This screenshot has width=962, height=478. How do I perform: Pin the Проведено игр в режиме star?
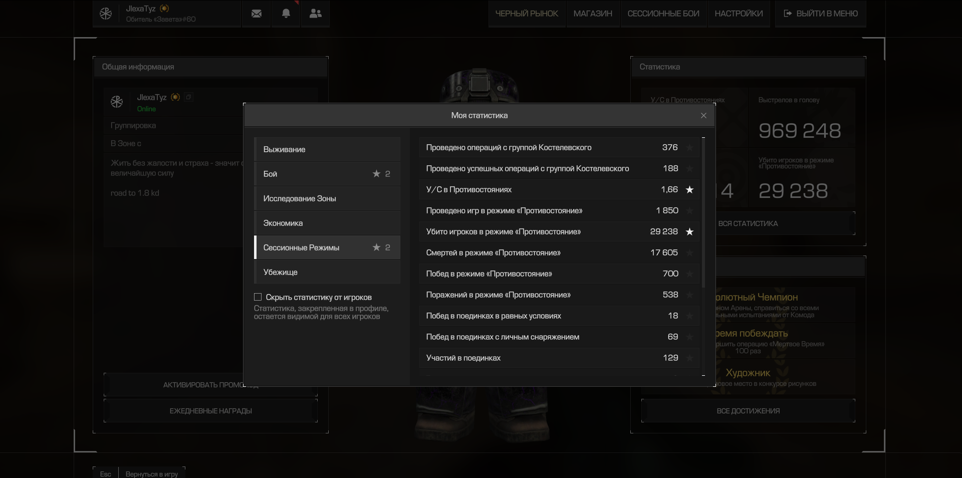click(689, 210)
